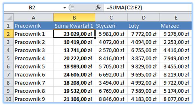Click Styczeń value 8 416,00 zł
Image resolution: width=195 pixels, height=106 pixels.
(x=111, y=58)
